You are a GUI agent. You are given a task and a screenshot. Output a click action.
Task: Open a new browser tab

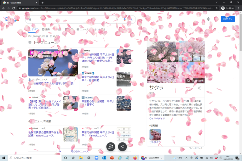[42, 2]
